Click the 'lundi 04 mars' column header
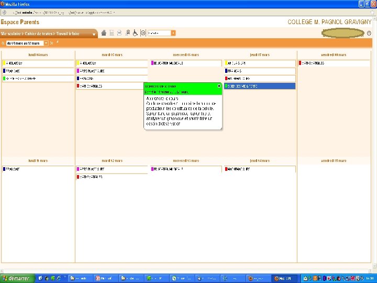 tap(38, 55)
